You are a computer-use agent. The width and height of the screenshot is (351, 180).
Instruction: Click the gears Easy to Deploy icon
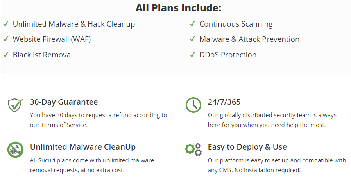[x=193, y=150]
